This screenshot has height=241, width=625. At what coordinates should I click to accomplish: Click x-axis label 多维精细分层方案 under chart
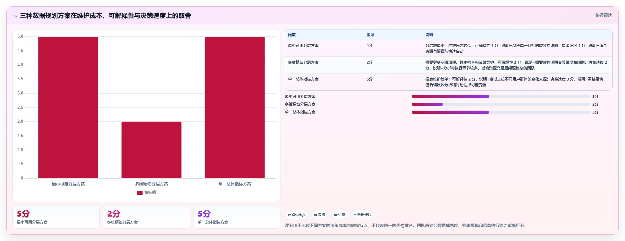pos(151,184)
